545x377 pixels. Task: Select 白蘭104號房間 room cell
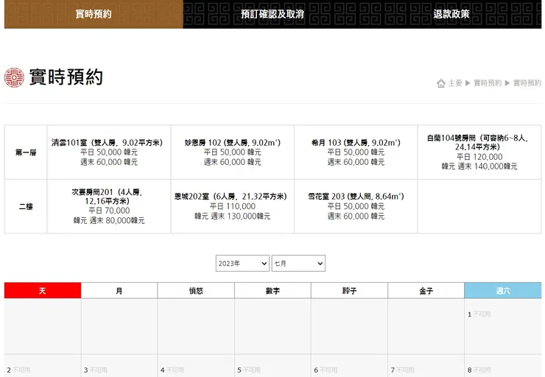(479, 152)
